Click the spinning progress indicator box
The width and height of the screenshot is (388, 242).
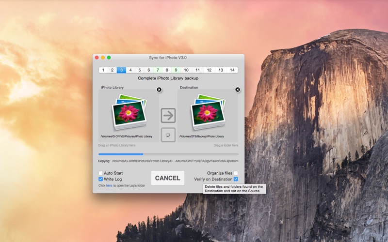pyautogui.click(x=168, y=135)
